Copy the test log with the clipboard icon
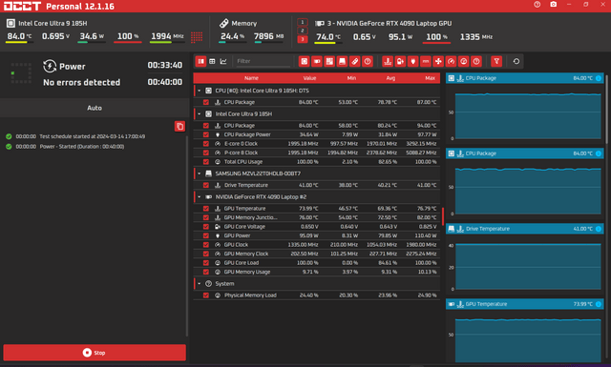611x367 pixels. pyautogui.click(x=179, y=126)
